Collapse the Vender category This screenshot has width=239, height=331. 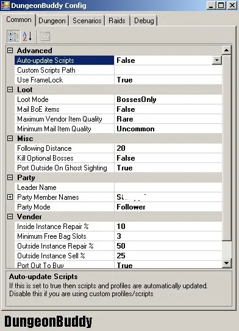pyautogui.click(x=10, y=217)
